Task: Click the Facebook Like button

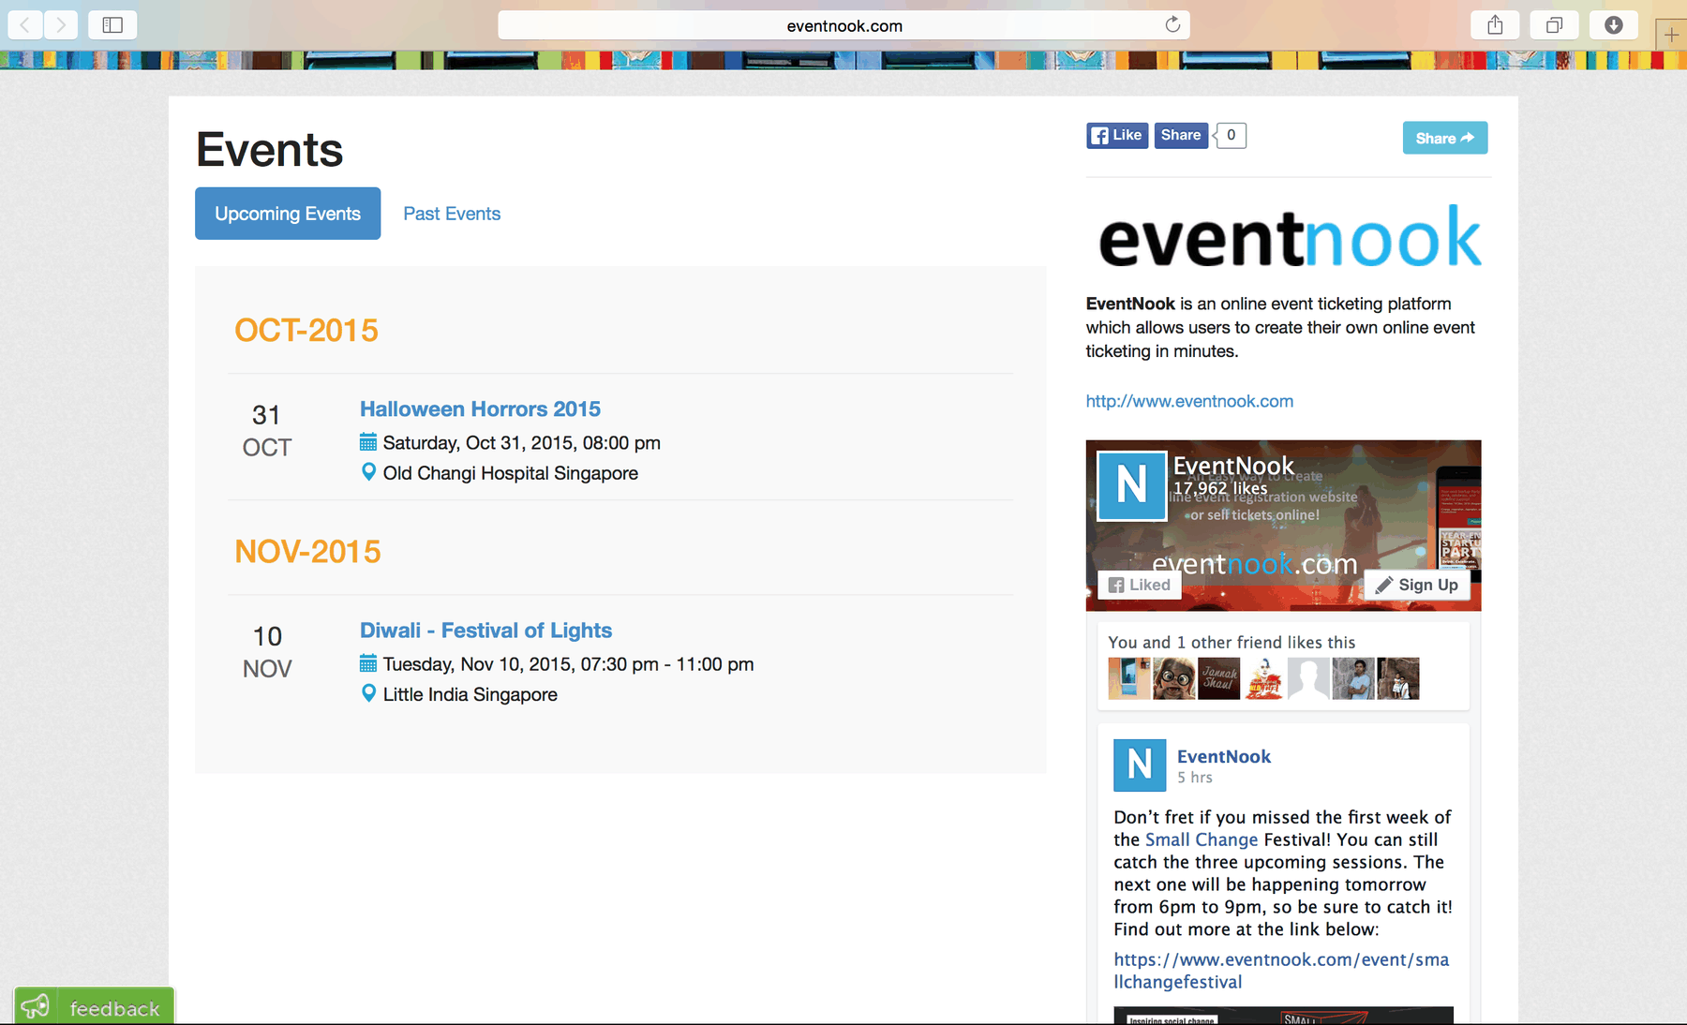Action: pyautogui.click(x=1117, y=136)
